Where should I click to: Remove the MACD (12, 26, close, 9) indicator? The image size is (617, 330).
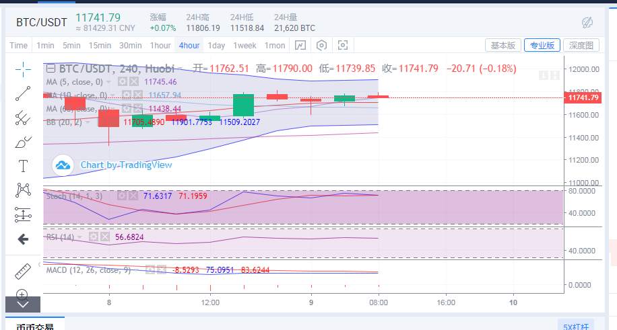tap(162, 270)
